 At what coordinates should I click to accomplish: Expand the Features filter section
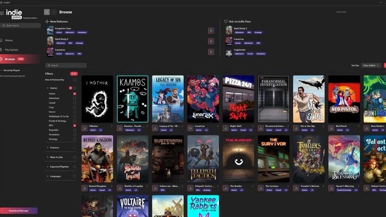coord(48,148)
